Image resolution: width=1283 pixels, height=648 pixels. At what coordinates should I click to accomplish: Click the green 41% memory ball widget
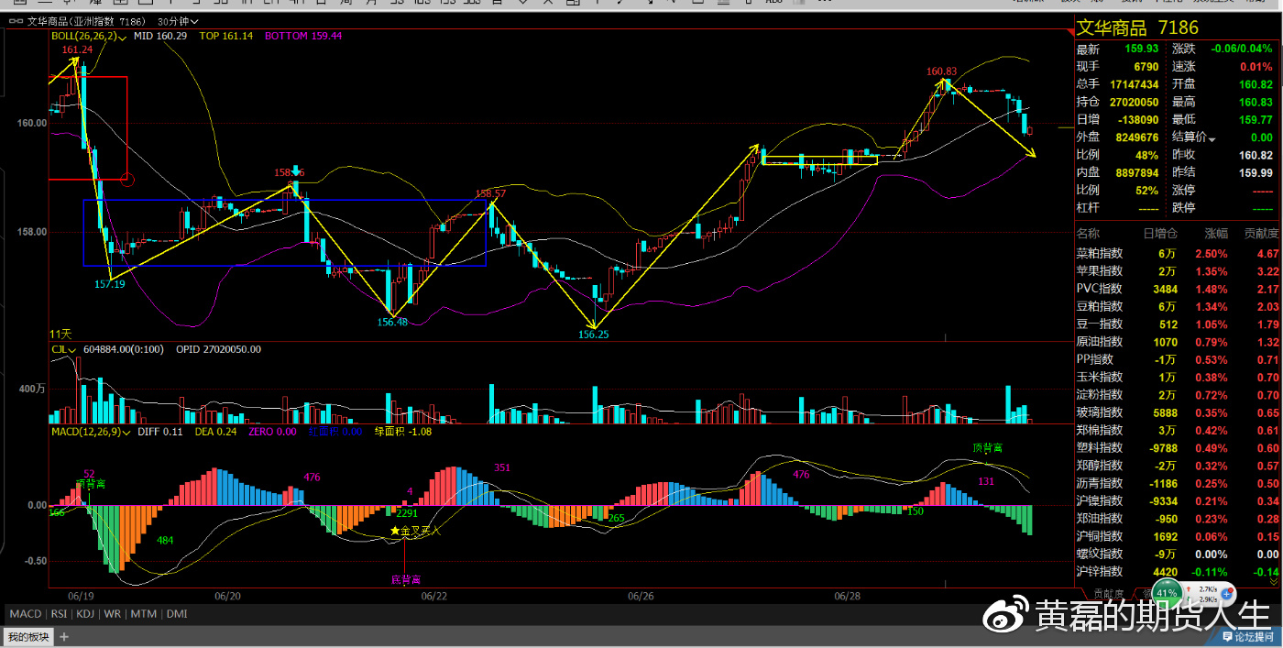click(1166, 593)
